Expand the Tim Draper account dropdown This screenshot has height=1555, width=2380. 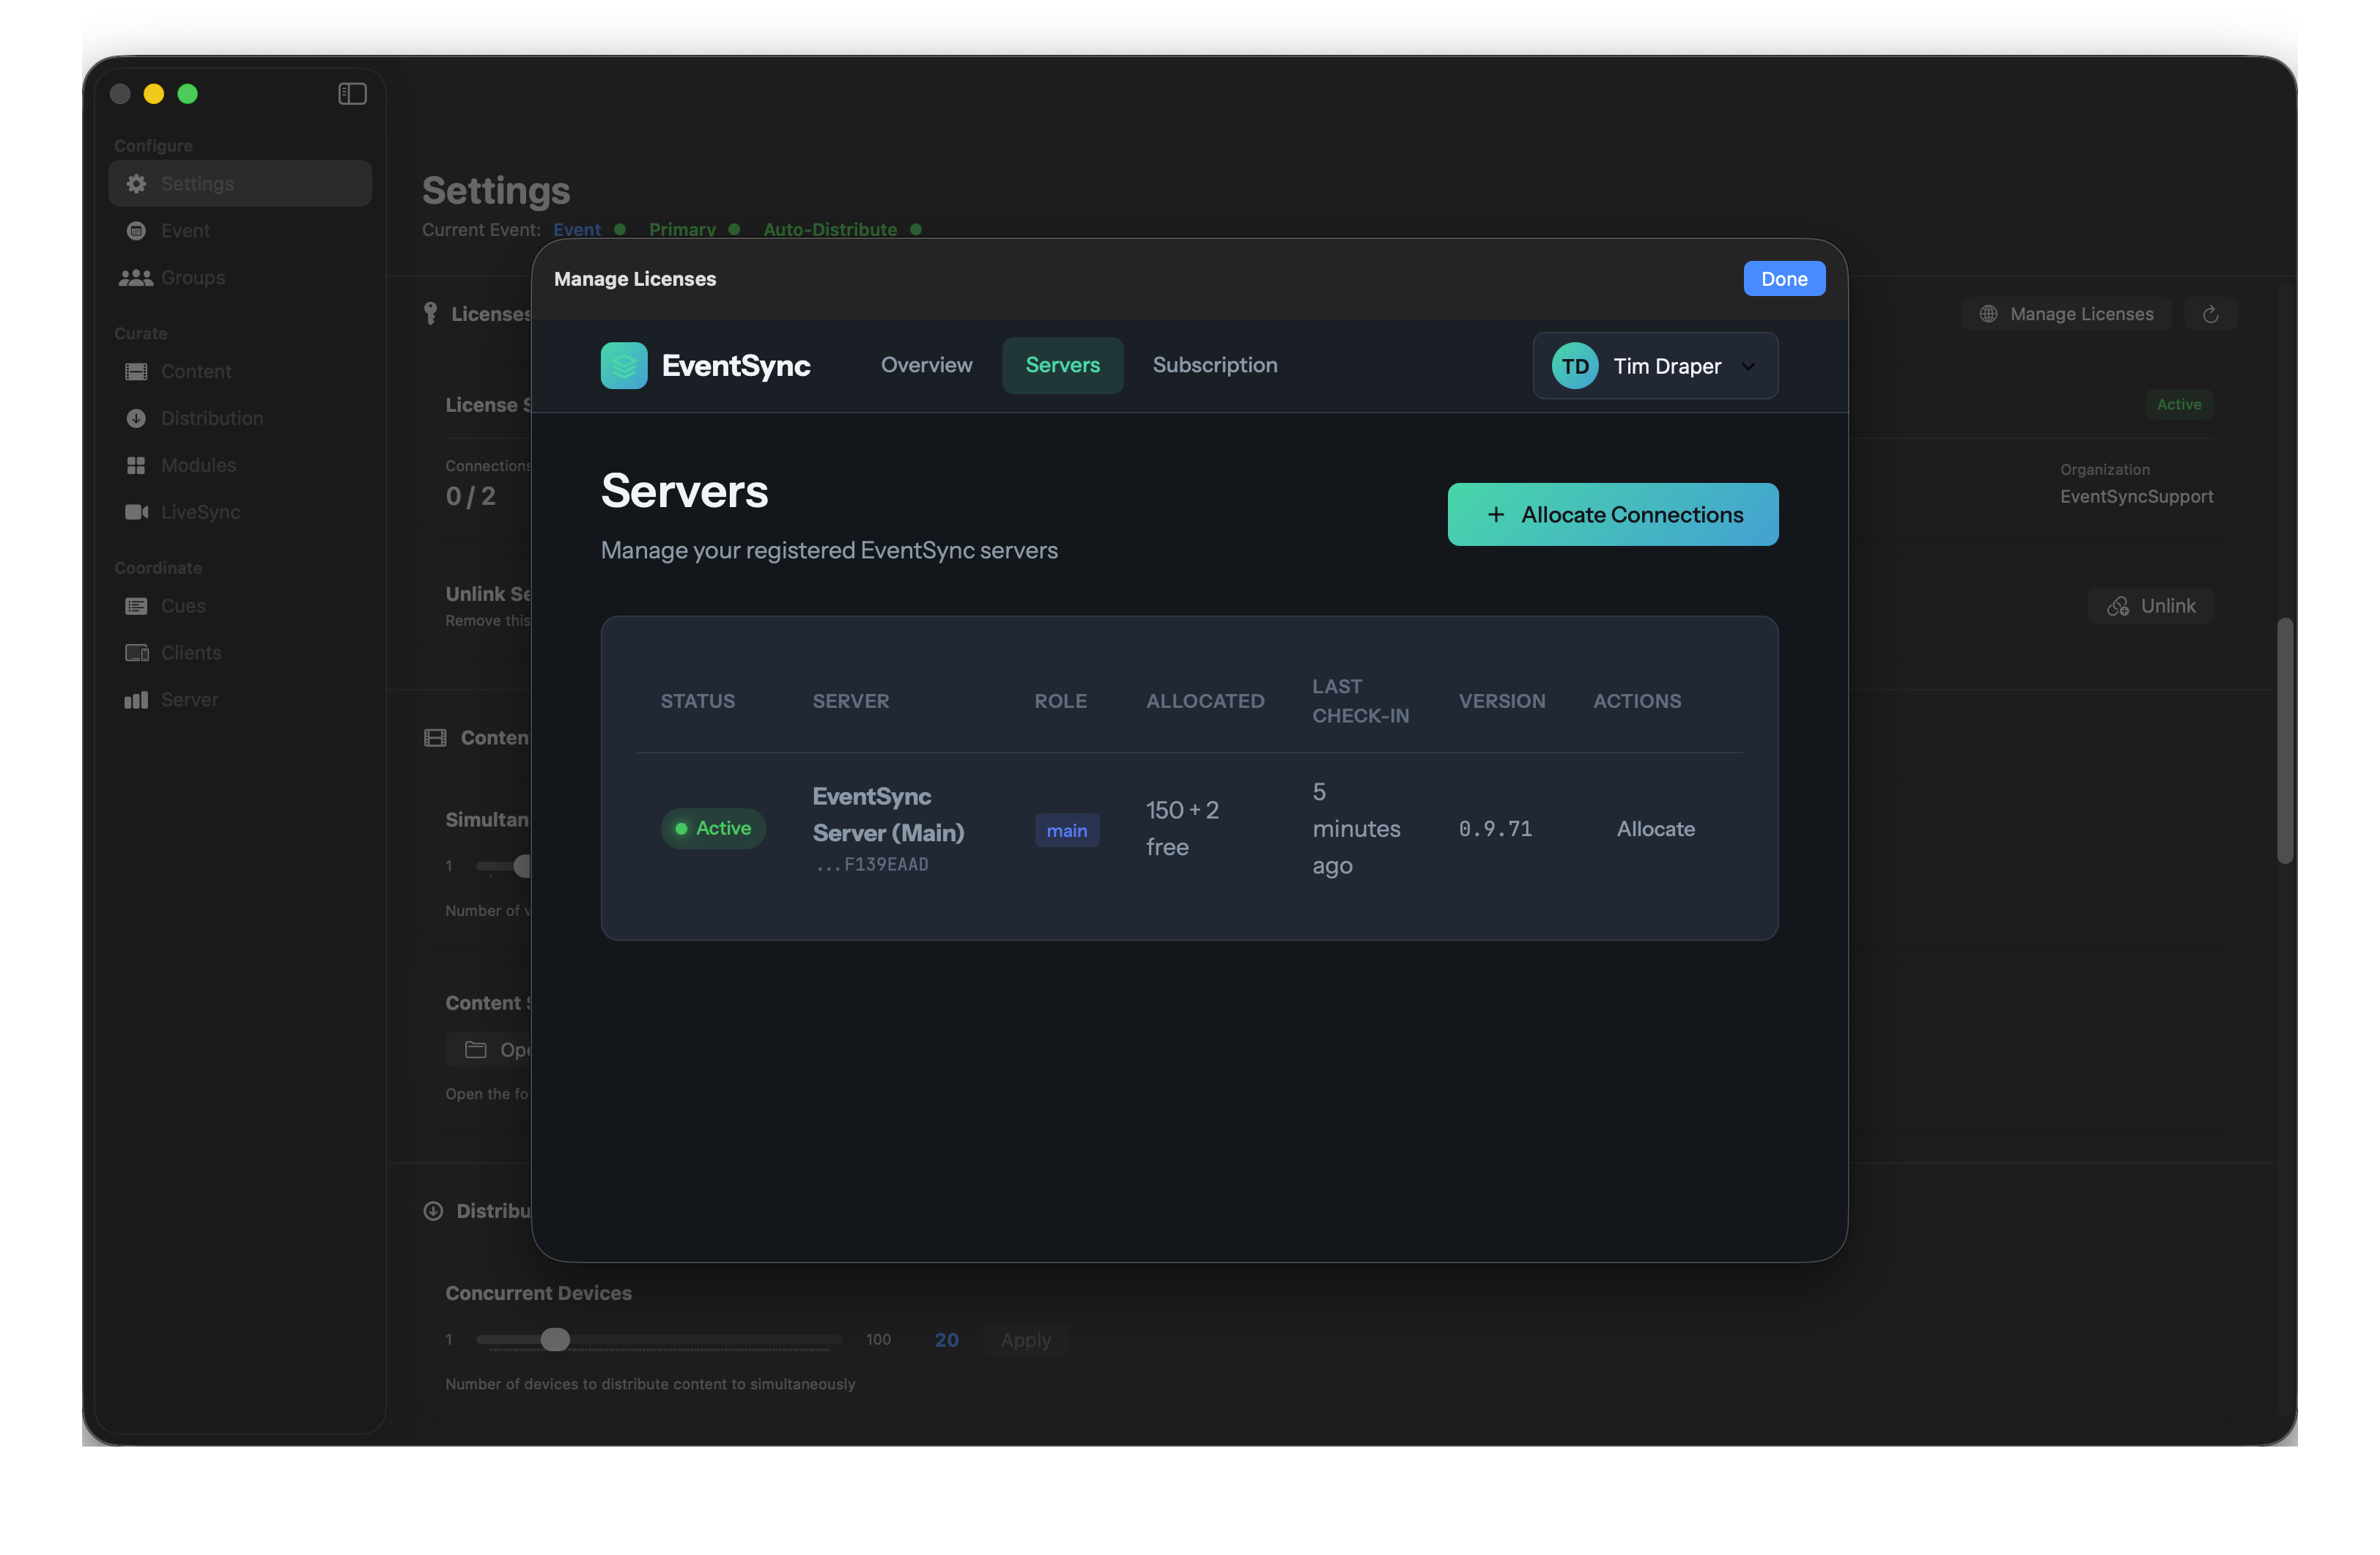point(1655,366)
